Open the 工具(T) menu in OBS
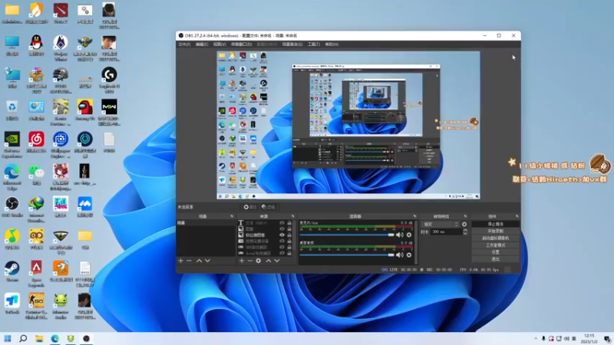 point(313,44)
